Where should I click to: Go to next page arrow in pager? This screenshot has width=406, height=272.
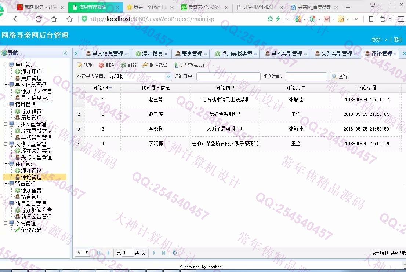(154, 253)
